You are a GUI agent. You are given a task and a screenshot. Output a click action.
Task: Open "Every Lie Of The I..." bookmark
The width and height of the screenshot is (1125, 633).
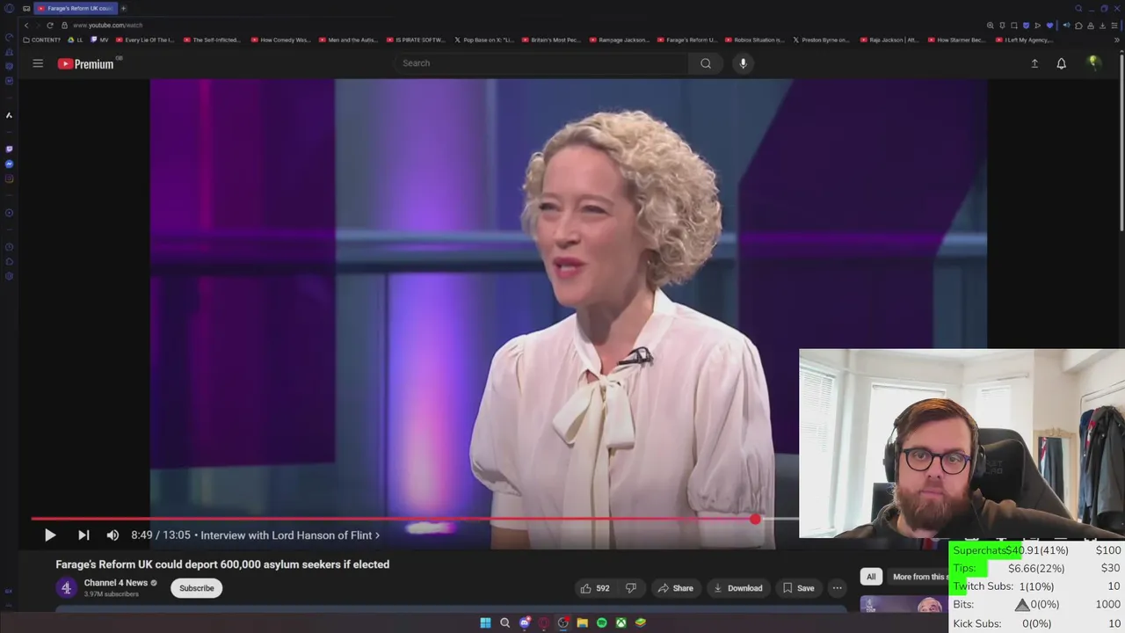[x=145, y=40]
